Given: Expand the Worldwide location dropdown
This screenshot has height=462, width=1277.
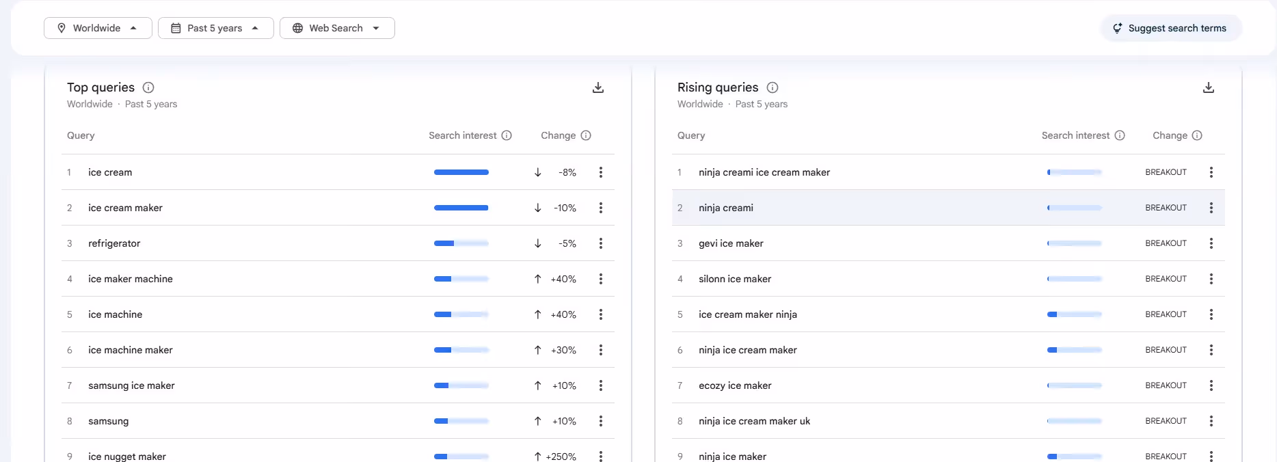Looking at the screenshot, I should (x=98, y=28).
